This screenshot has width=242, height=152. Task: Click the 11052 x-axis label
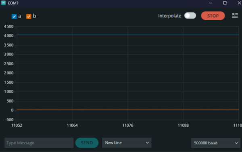pyautogui.click(x=17, y=125)
